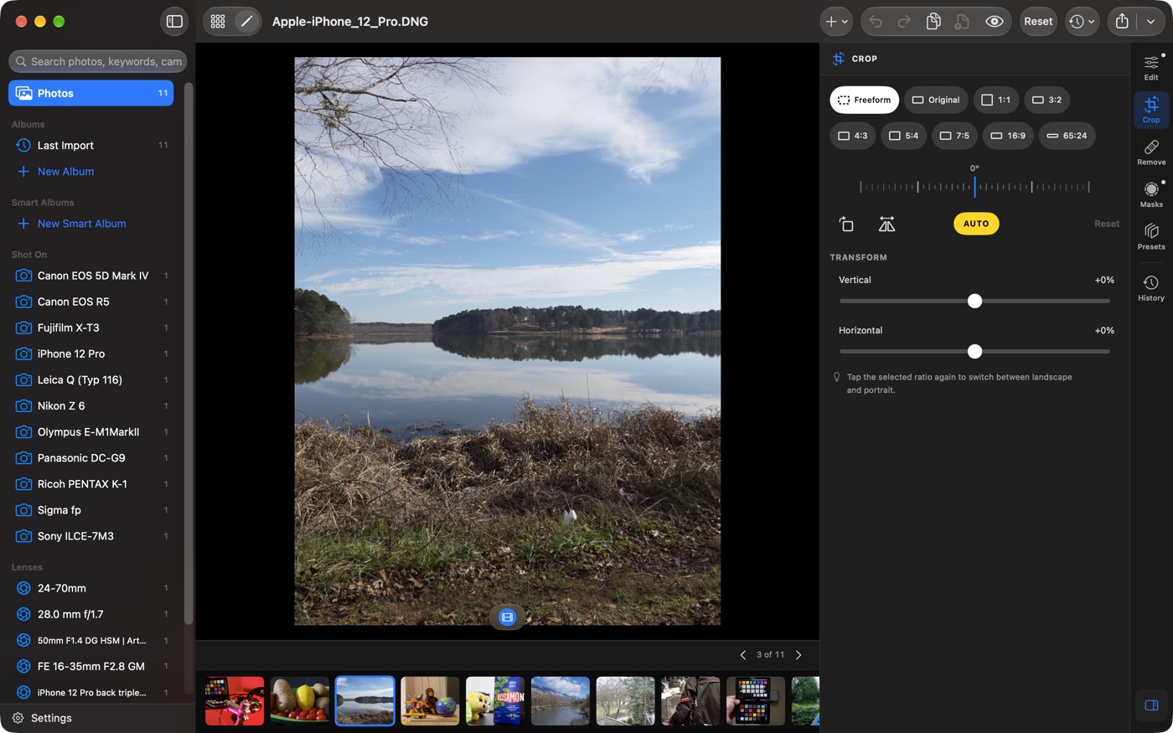Click the redo arrow

(904, 22)
